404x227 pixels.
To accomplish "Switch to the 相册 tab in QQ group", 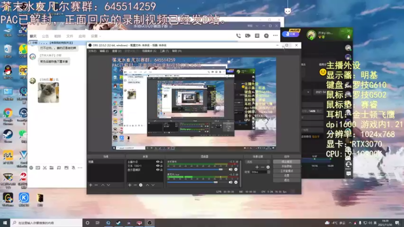I will [58, 36].
